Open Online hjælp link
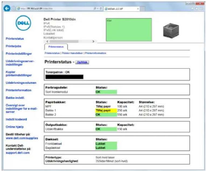The image size is (206, 171). pos(15,127)
